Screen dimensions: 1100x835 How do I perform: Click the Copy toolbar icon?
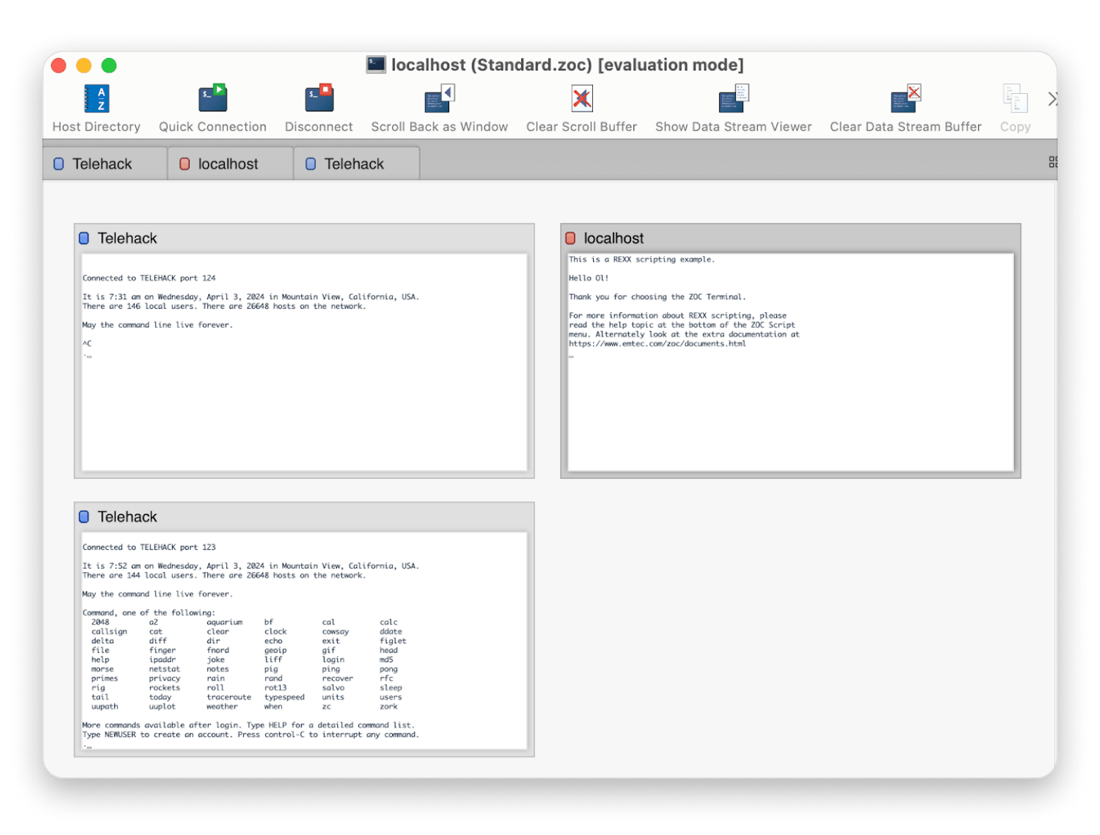1015,99
